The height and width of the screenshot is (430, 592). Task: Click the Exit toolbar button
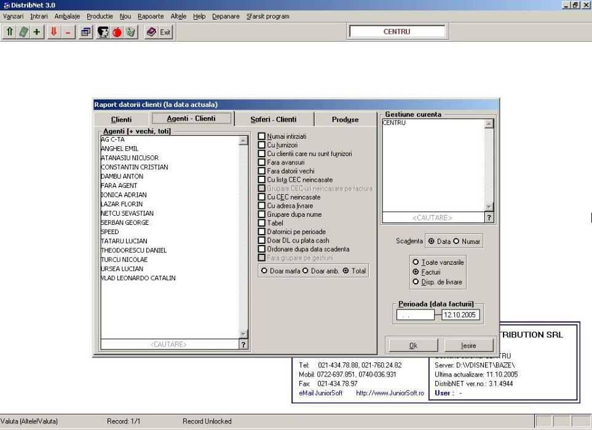165,32
